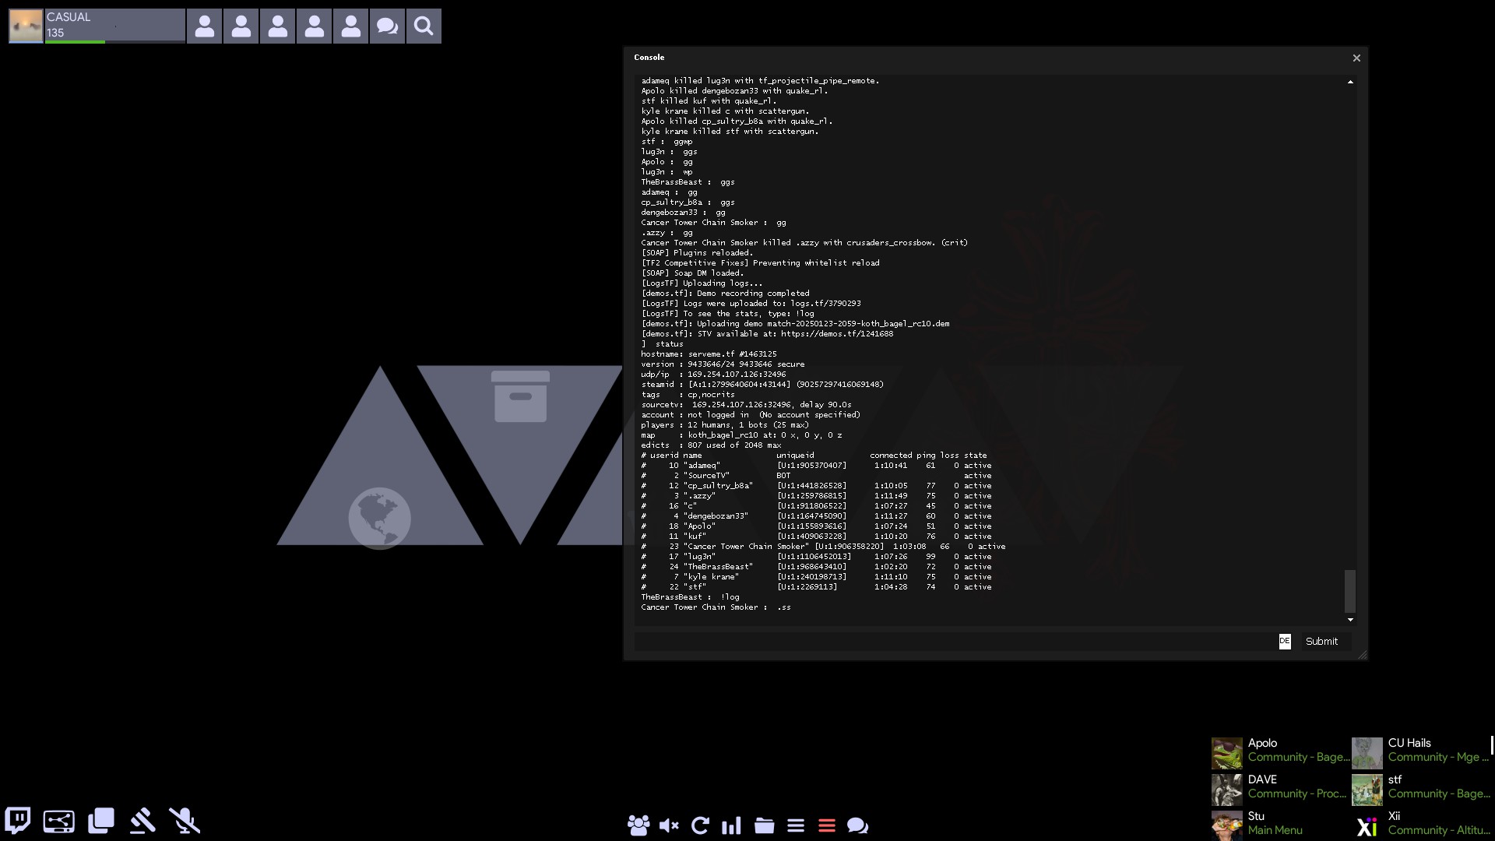Toggle the muted microphone icon
This screenshot has width=1495, height=841.
[x=185, y=821]
